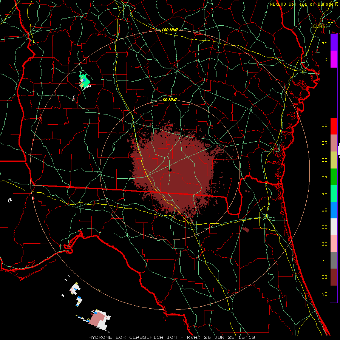
Task: Click the pink graupel echo near bottom
Action: [x=97, y=319]
